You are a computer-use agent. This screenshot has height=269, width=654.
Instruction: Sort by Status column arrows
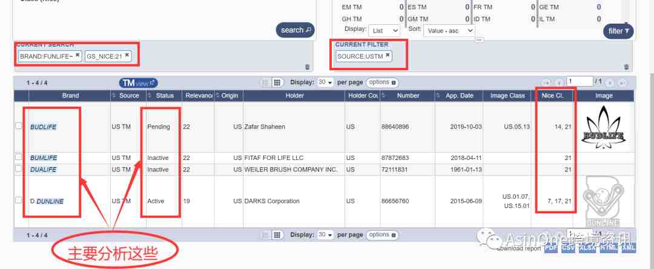point(150,96)
